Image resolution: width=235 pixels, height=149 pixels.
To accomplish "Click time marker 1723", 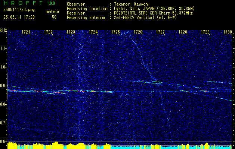I will click(x=71, y=32).
